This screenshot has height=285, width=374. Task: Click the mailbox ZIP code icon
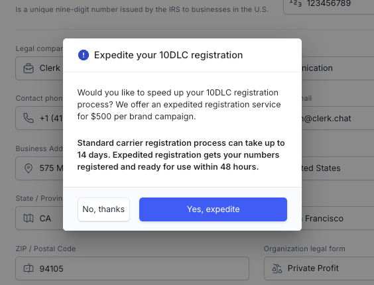29,268
